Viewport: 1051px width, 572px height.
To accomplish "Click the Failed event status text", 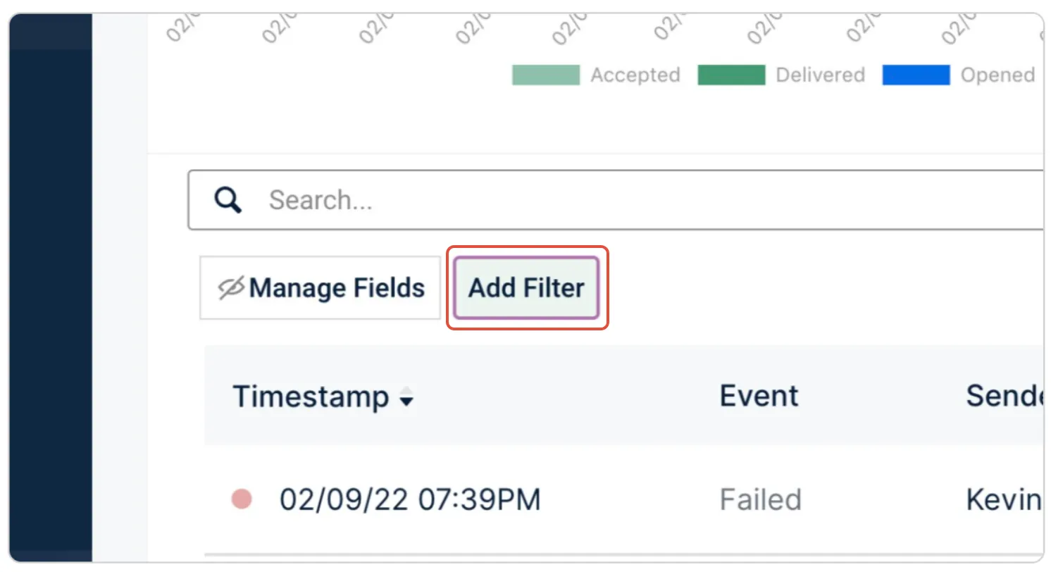I will point(761,499).
